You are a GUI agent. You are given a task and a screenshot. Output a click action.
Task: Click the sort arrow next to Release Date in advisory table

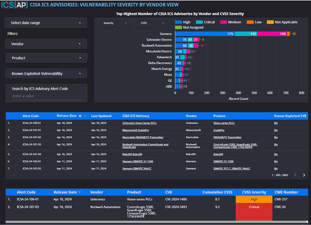click(x=85, y=116)
